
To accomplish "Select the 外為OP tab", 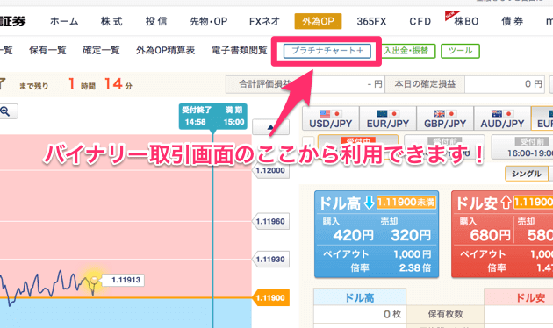I will coord(318,21).
